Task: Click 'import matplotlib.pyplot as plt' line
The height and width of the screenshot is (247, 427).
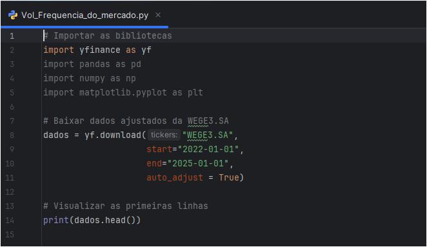Action: 123,93
